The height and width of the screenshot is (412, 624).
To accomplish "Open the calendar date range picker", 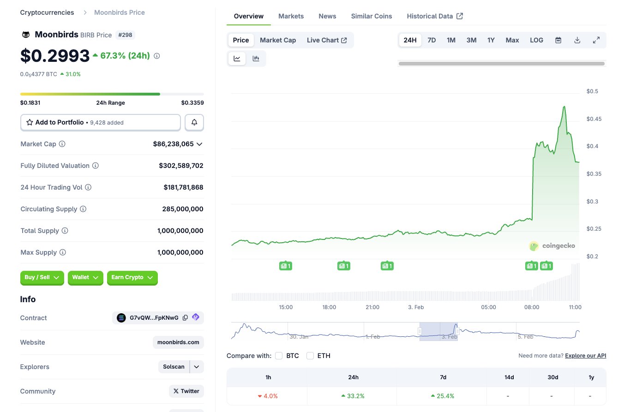I will (x=558, y=40).
